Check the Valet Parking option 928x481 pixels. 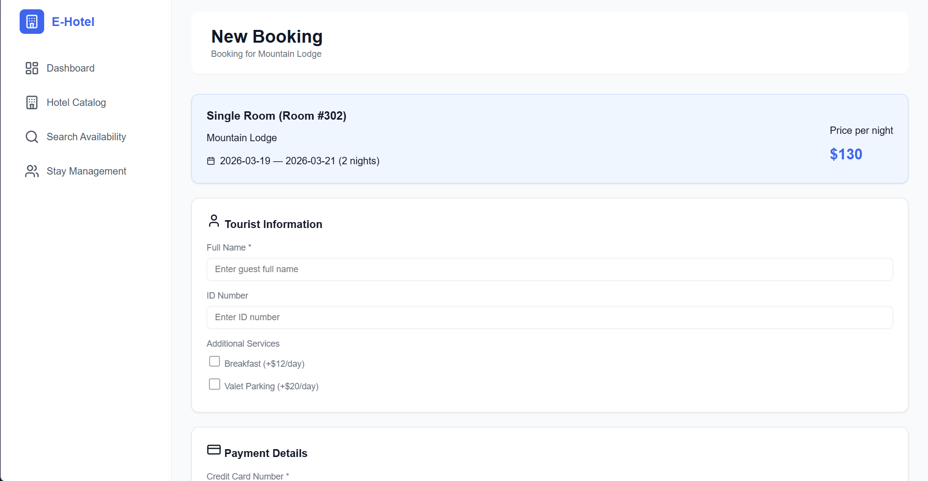[214, 384]
